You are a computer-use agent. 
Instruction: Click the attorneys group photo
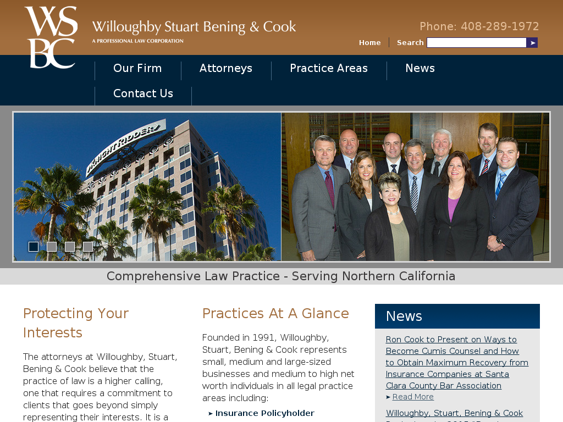(x=416, y=187)
